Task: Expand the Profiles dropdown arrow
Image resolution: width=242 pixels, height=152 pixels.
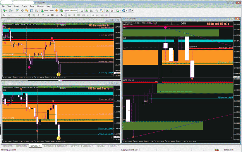Action: coord(13,10)
